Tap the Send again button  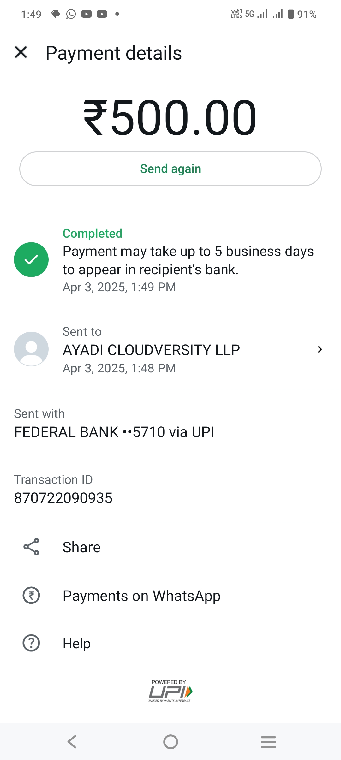point(170,169)
